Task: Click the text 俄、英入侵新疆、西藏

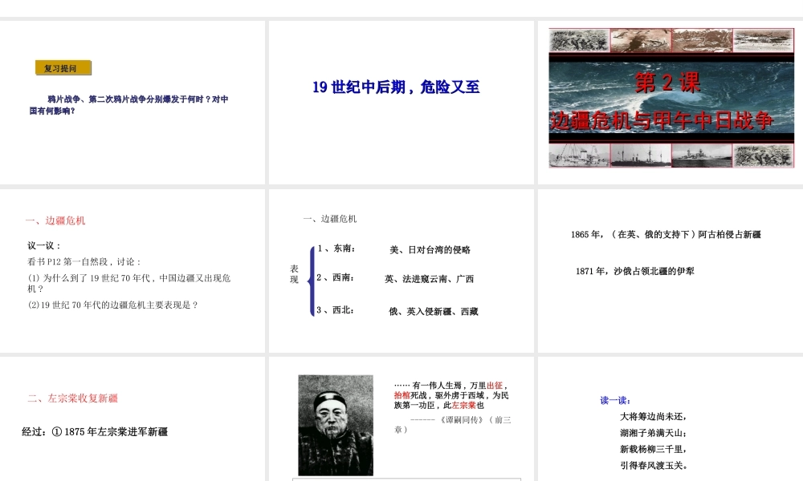Action: click(x=434, y=311)
